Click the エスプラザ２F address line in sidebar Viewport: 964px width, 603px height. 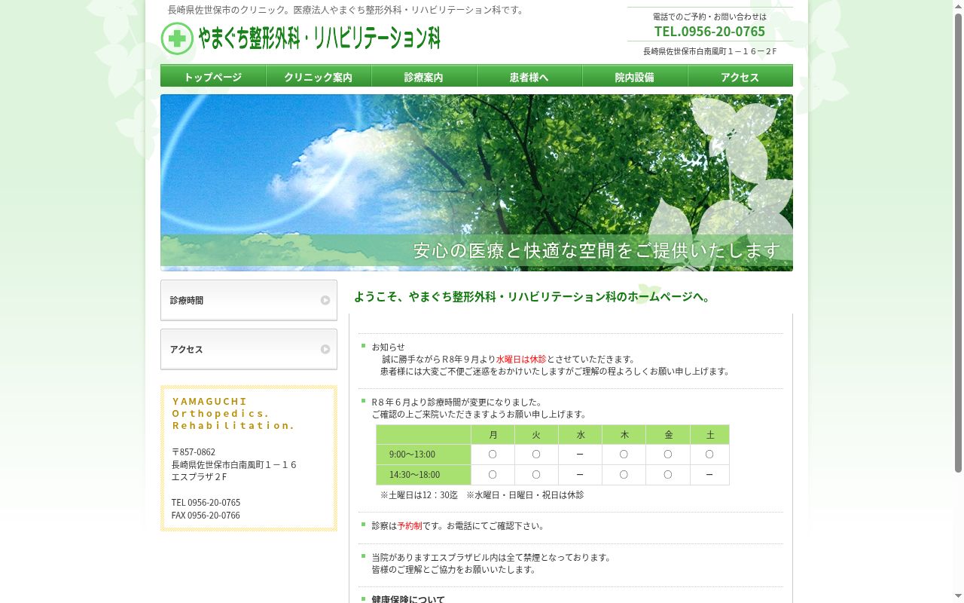pyautogui.click(x=200, y=477)
